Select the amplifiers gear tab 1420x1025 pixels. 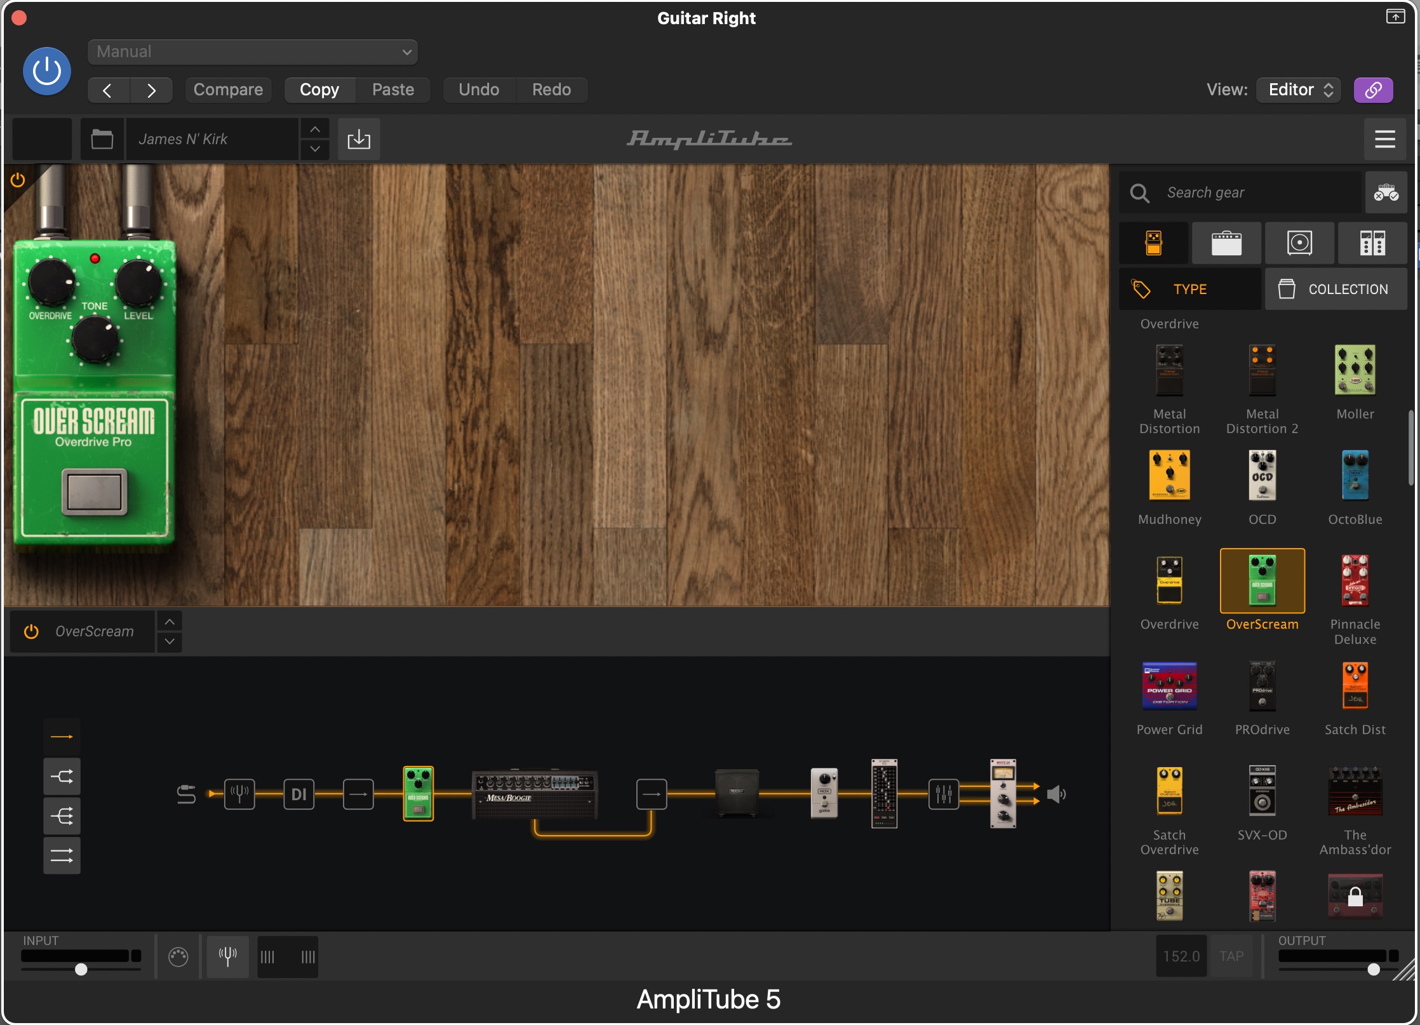point(1226,243)
